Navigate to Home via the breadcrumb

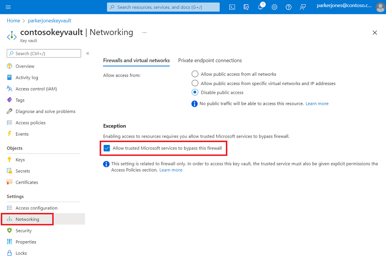13,20
